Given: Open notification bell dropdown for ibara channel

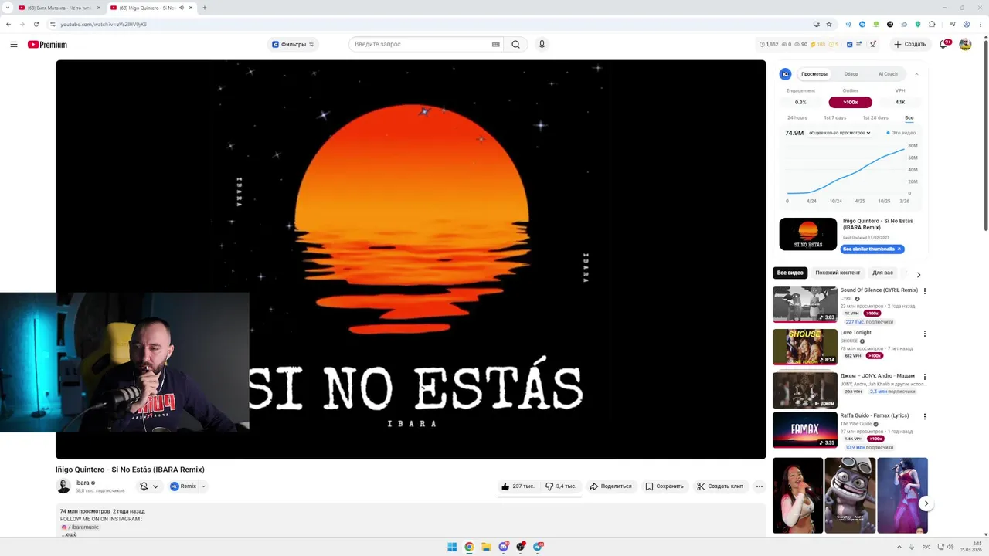Looking at the screenshot, I should point(149,486).
